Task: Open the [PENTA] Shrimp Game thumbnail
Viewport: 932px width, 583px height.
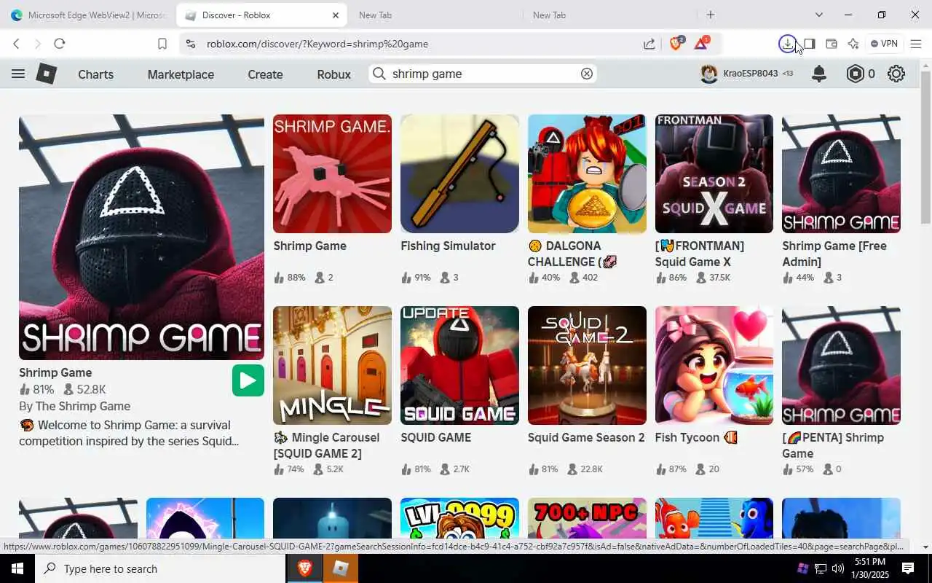Action: (x=841, y=365)
